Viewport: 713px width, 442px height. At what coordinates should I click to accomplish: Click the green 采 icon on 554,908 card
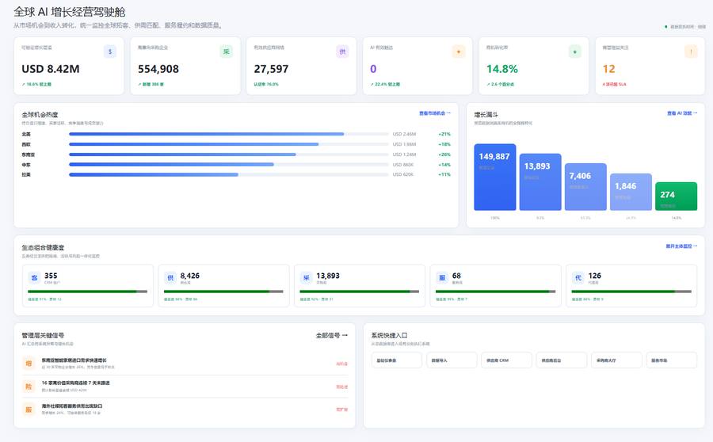[x=226, y=51]
